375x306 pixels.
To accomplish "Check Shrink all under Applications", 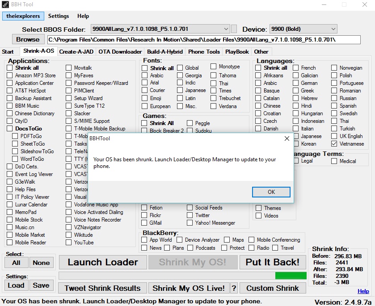I will 9,68.
